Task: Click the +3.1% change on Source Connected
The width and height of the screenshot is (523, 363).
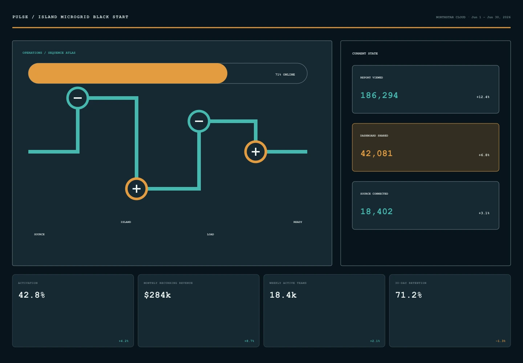Action: (x=484, y=213)
